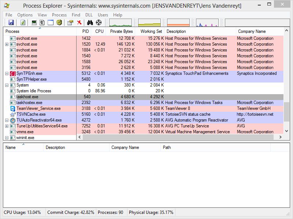293x219 pixels.
Task: Select the Show Process Tree toolbar icon
Action: 42,22
